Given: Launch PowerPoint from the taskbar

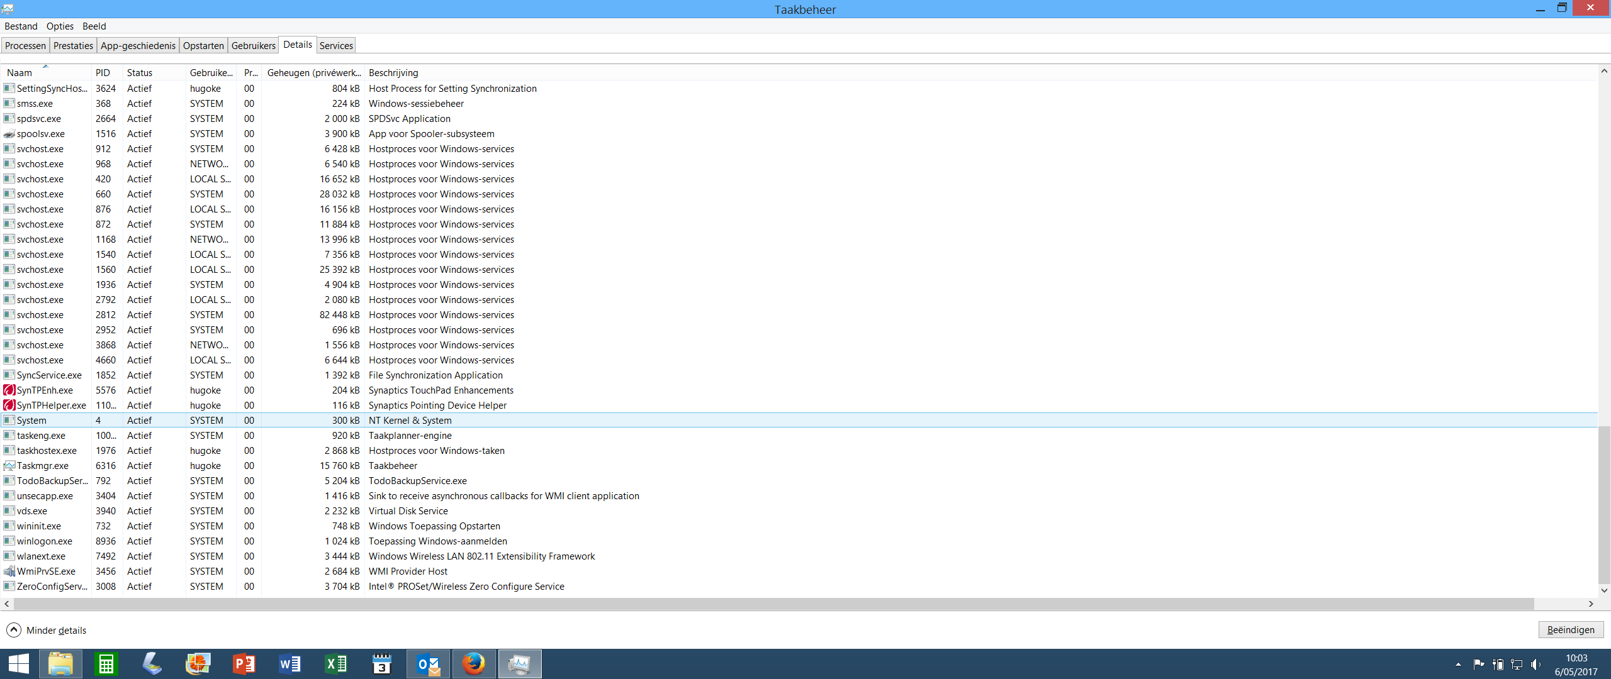Looking at the screenshot, I should pos(244,664).
